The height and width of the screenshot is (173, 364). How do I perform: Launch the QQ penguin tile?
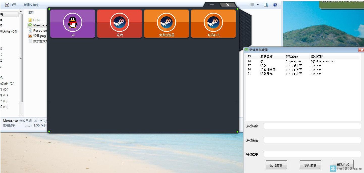tap(73, 24)
